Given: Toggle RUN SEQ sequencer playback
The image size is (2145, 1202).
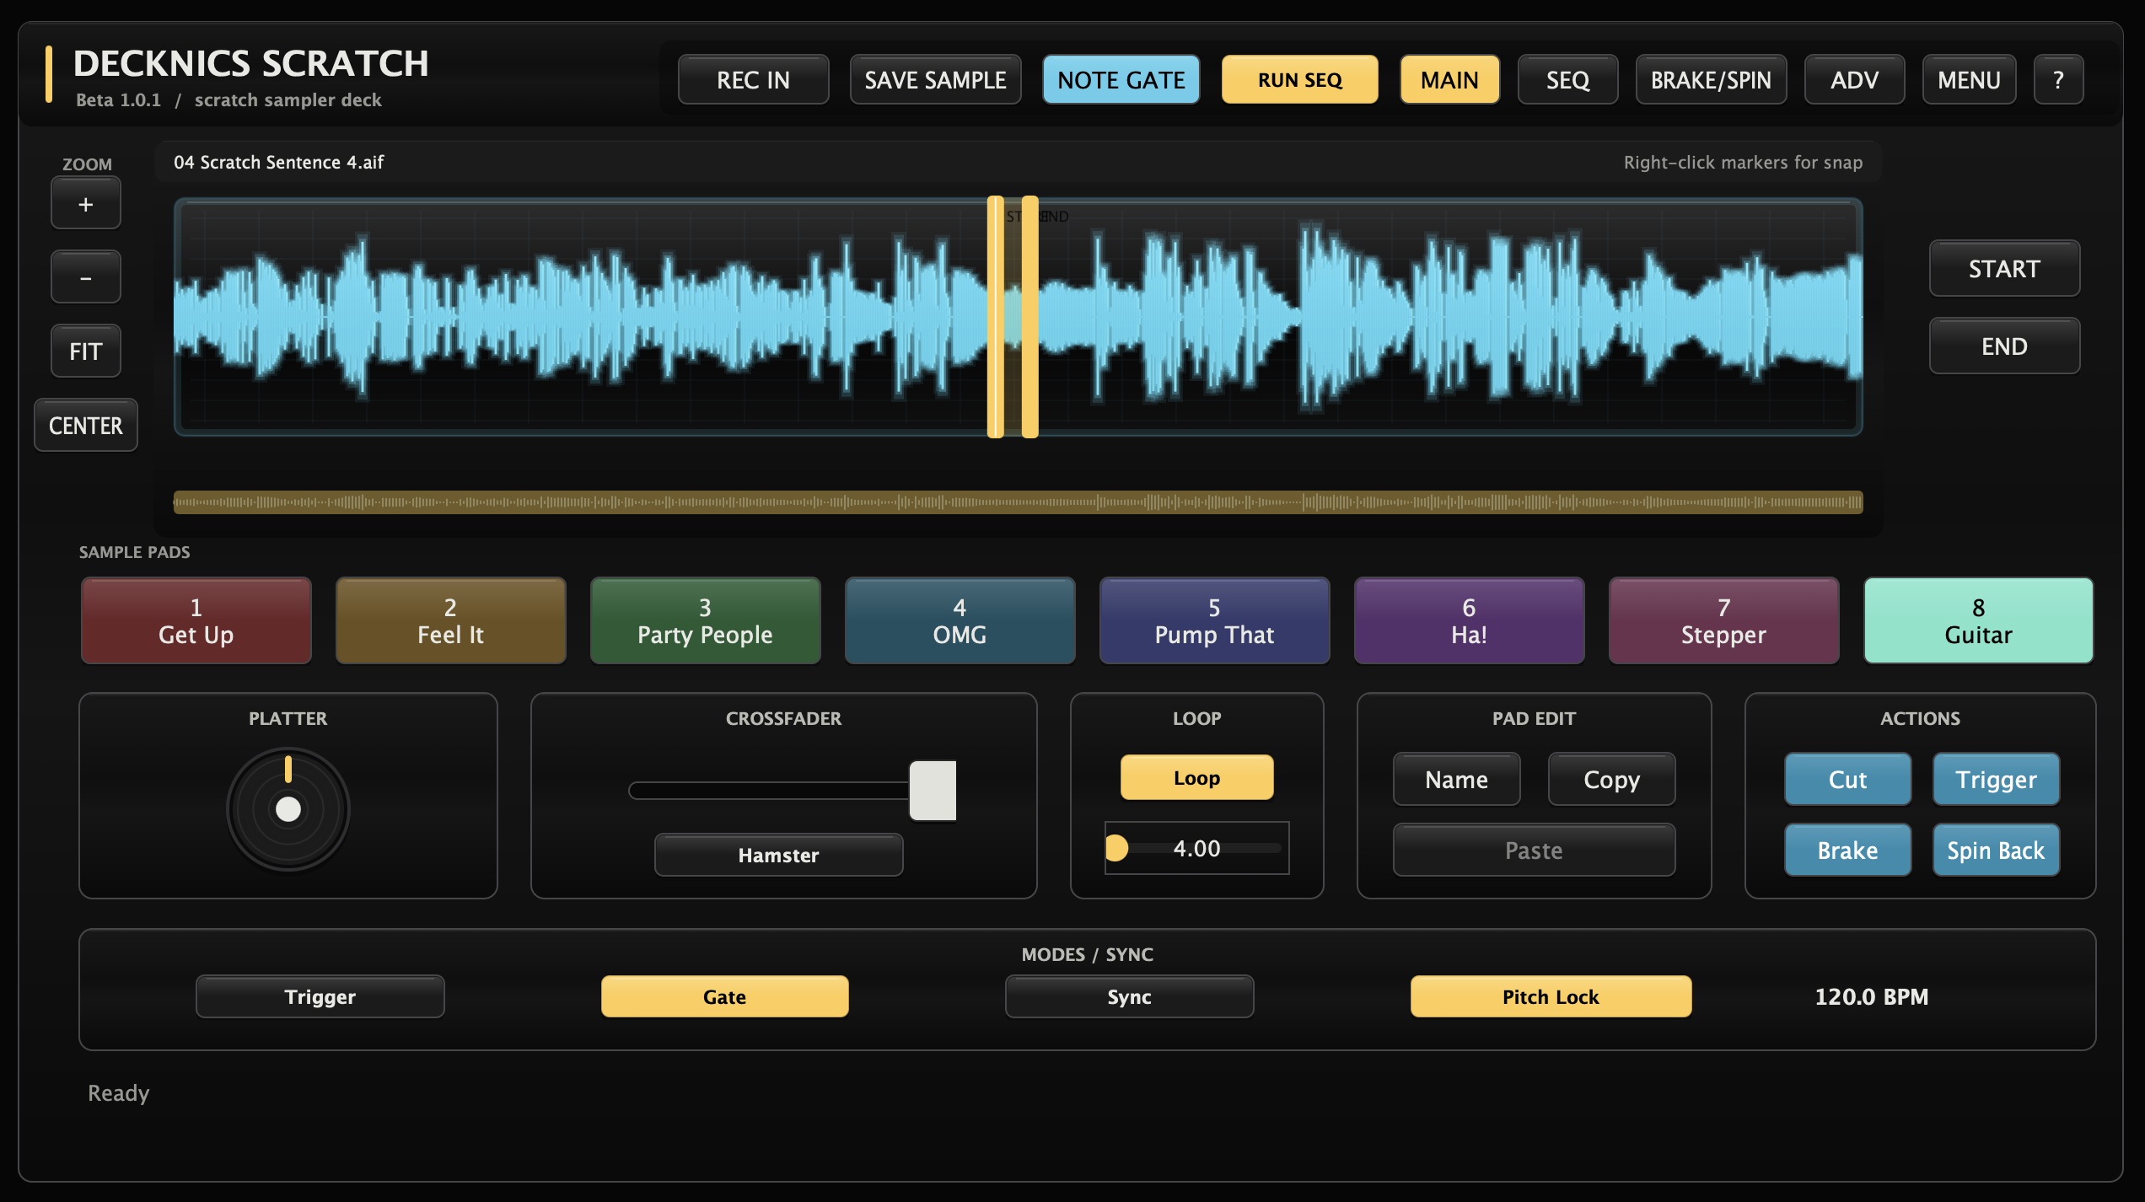Looking at the screenshot, I should (1299, 80).
